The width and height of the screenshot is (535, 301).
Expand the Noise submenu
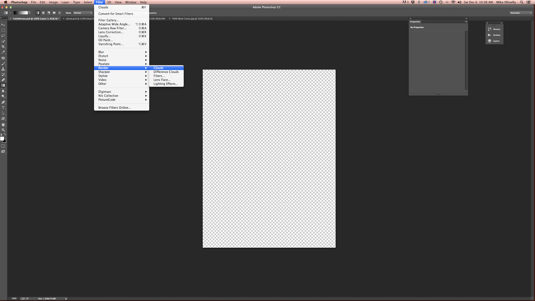(122, 60)
